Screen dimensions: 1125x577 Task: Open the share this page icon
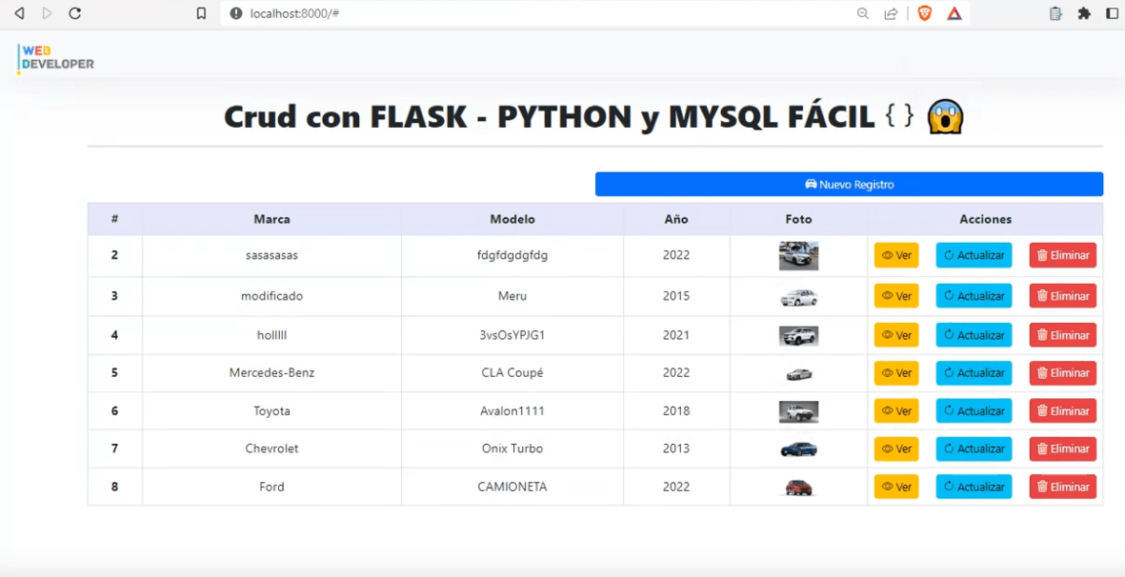point(891,13)
